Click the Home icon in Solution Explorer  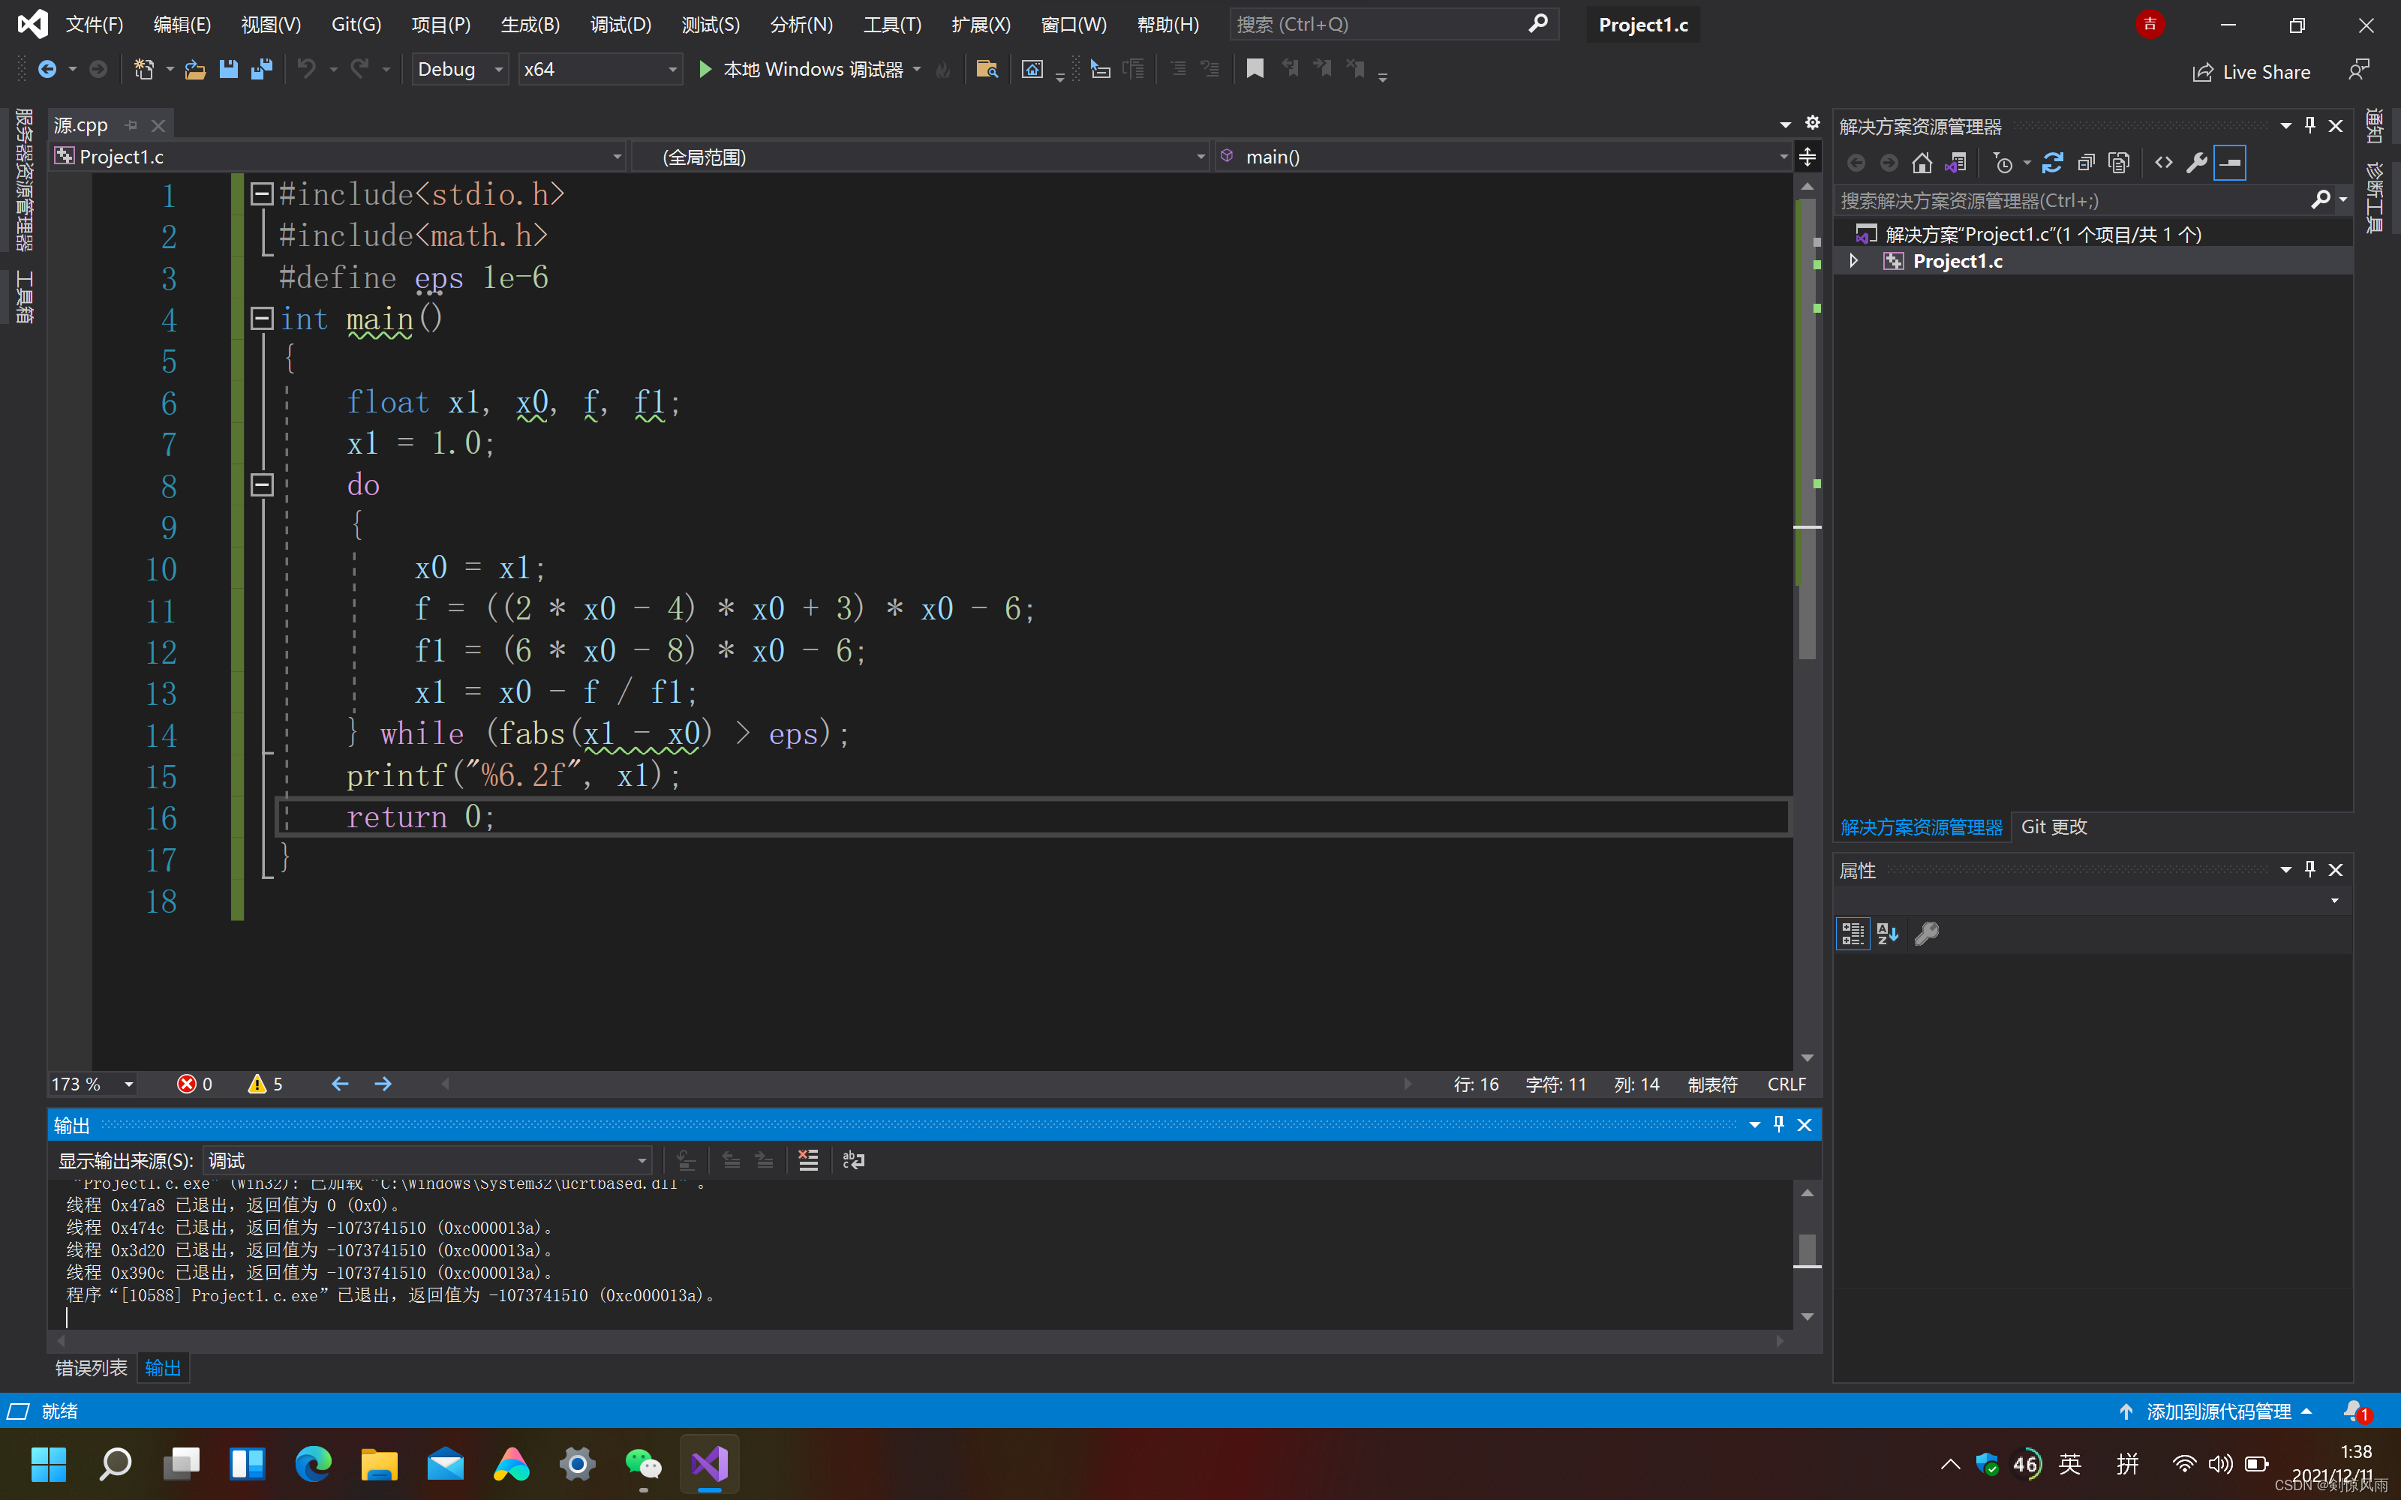[1922, 163]
